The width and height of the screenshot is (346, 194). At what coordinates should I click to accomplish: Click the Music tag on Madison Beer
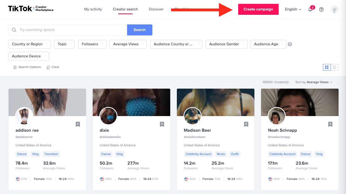point(221,154)
